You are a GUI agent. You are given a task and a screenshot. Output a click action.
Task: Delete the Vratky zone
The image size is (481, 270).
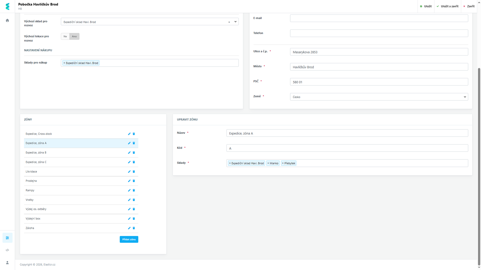pyautogui.click(x=134, y=200)
